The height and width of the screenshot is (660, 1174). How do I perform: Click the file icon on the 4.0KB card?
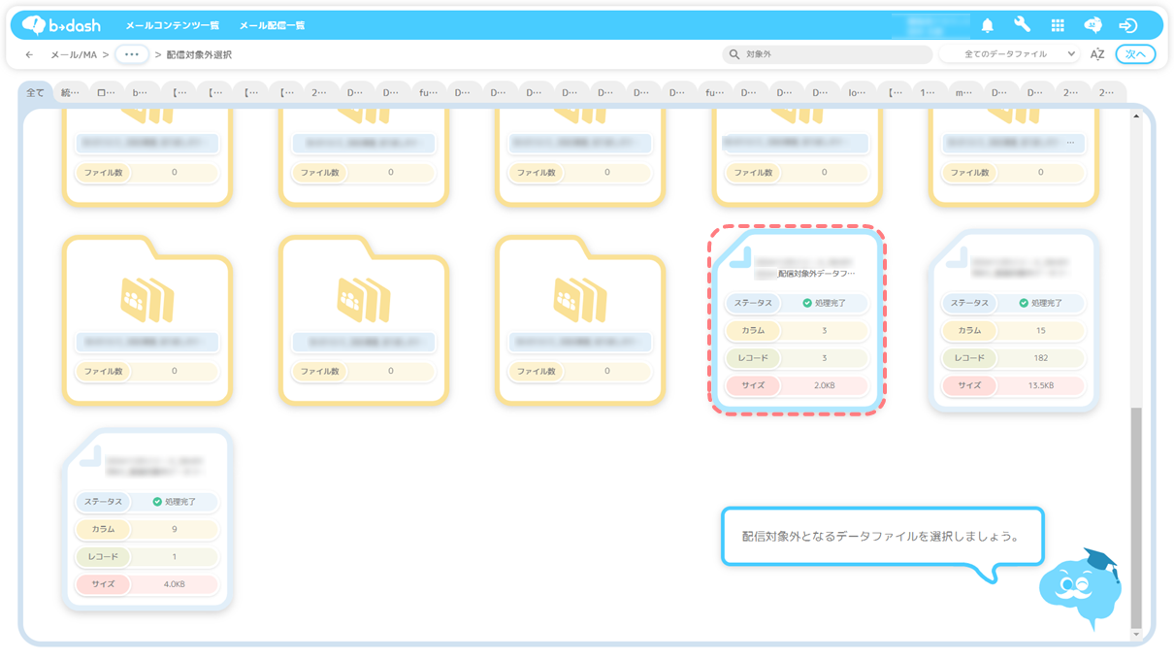pos(89,457)
